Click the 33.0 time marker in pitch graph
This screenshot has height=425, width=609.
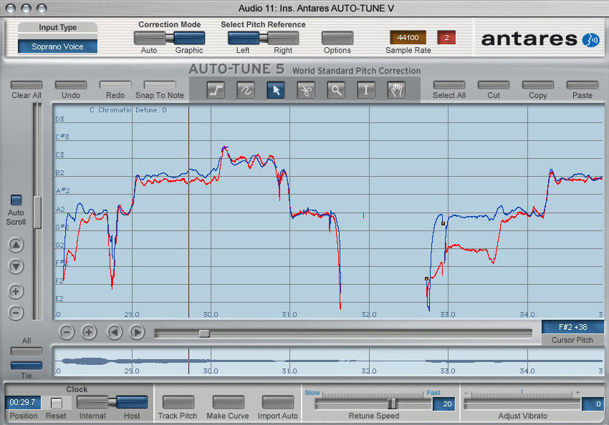pyautogui.click(x=448, y=315)
